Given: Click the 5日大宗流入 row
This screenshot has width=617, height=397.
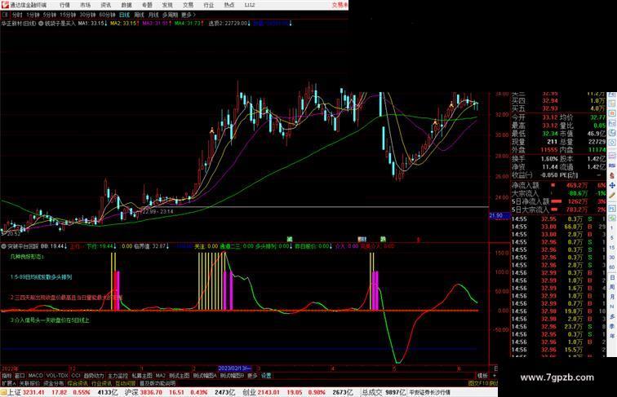Looking at the screenshot, I should (x=558, y=210).
